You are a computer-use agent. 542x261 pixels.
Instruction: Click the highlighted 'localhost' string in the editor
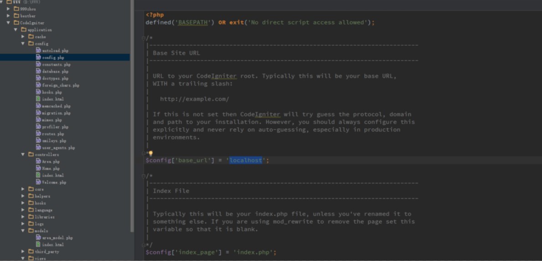pyautogui.click(x=246, y=160)
